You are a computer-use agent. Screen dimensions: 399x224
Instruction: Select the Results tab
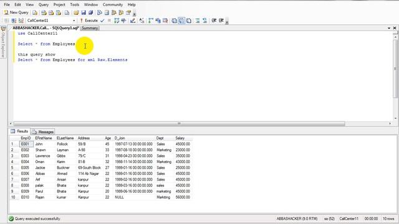tap(19, 131)
